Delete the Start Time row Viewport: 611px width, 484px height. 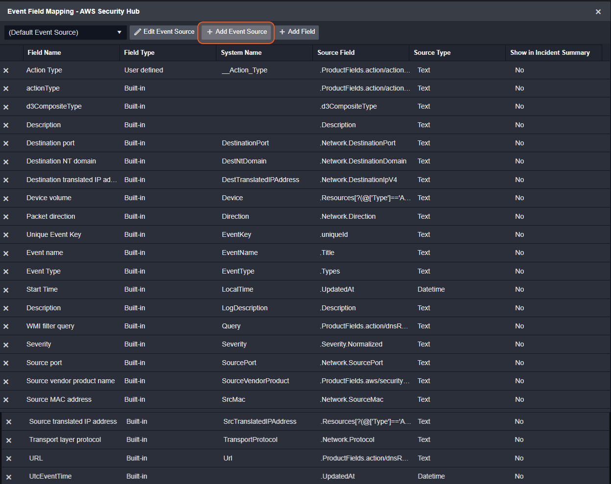(x=6, y=290)
